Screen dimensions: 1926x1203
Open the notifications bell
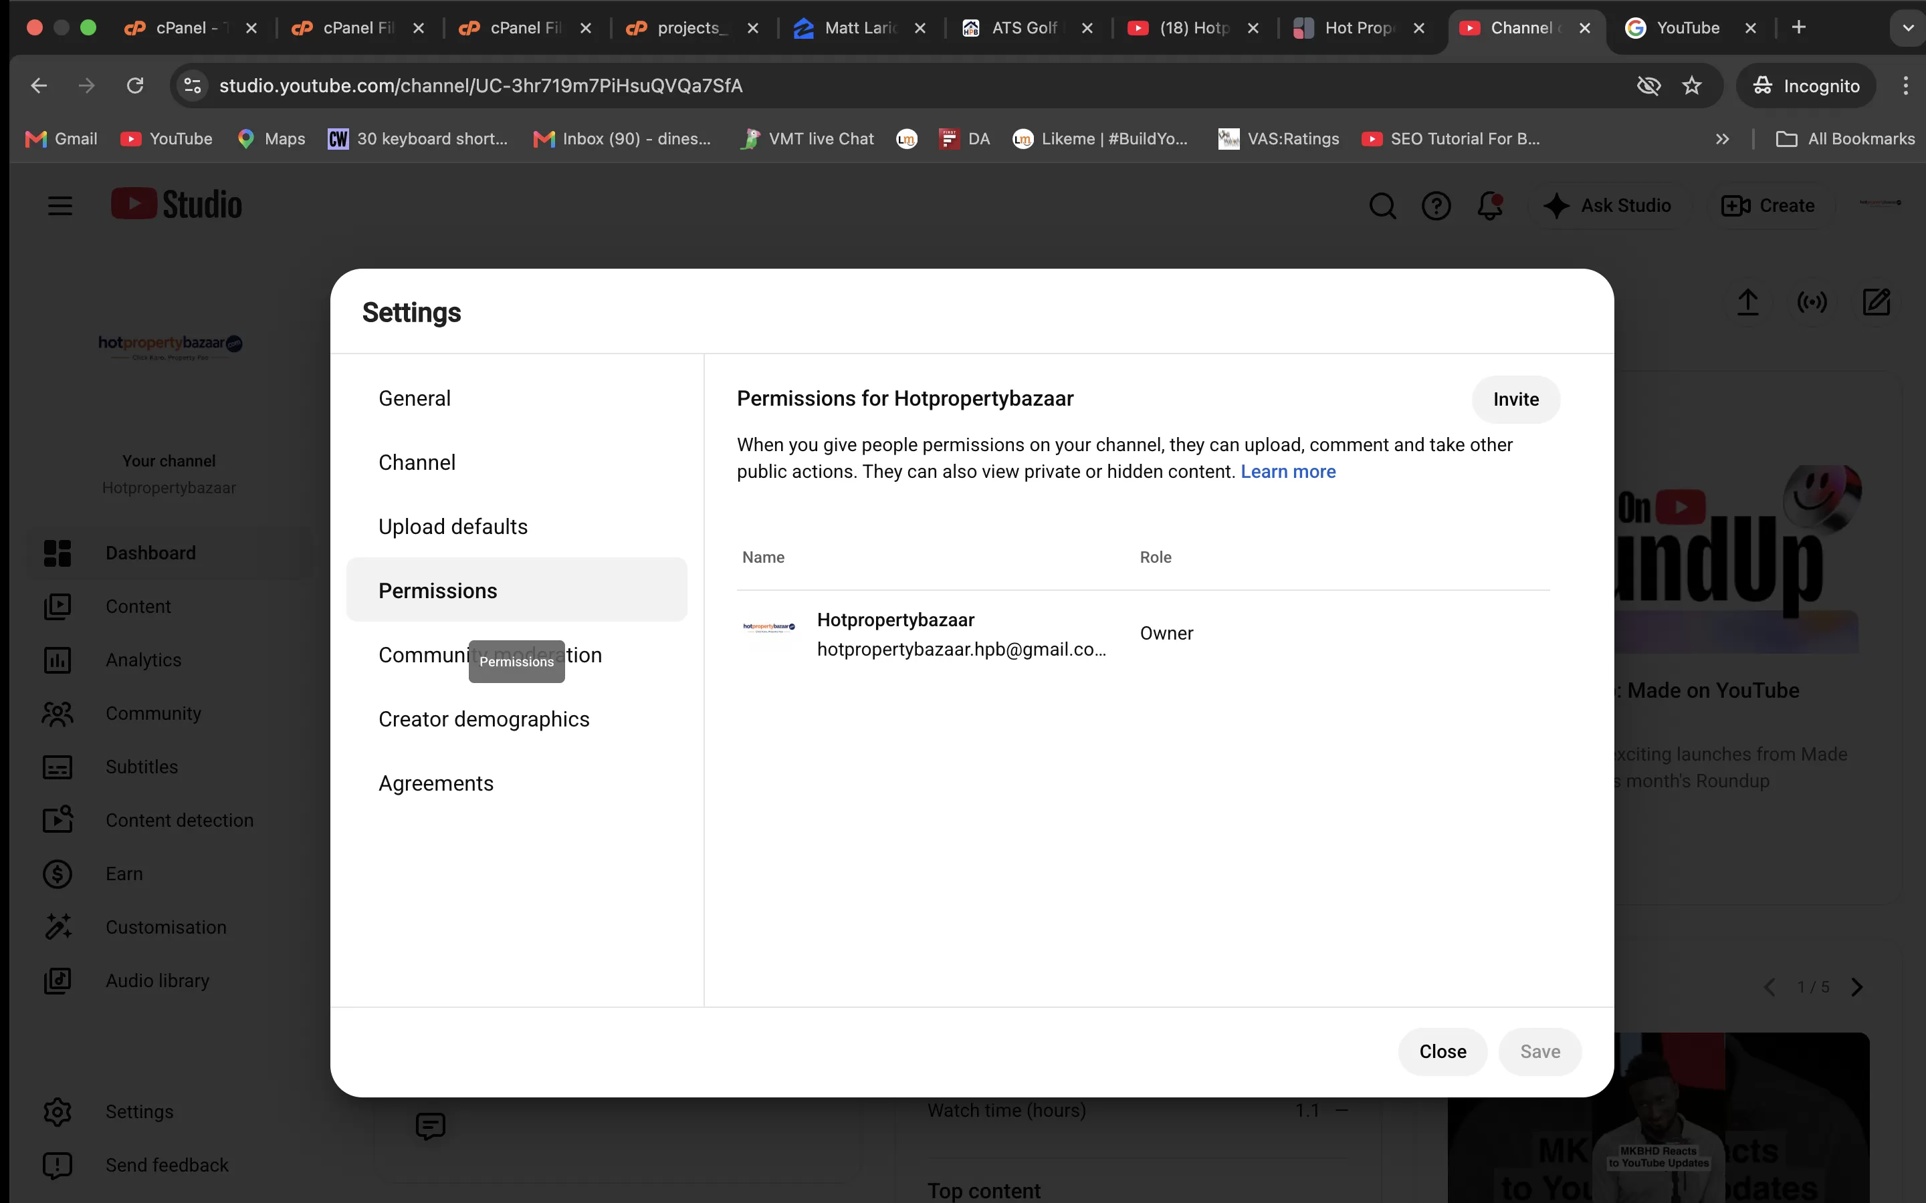click(x=1489, y=206)
